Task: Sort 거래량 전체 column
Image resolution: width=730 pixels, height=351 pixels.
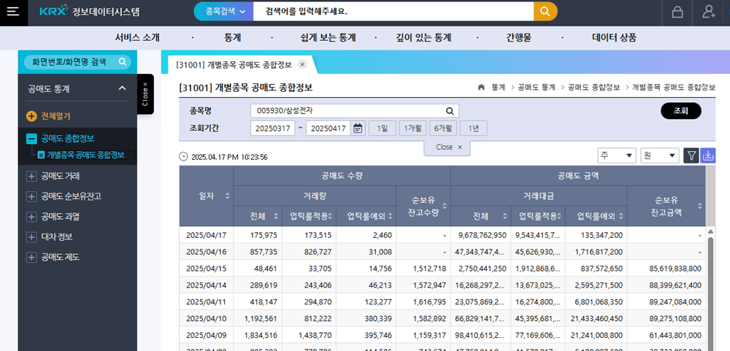Action: pyautogui.click(x=276, y=216)
